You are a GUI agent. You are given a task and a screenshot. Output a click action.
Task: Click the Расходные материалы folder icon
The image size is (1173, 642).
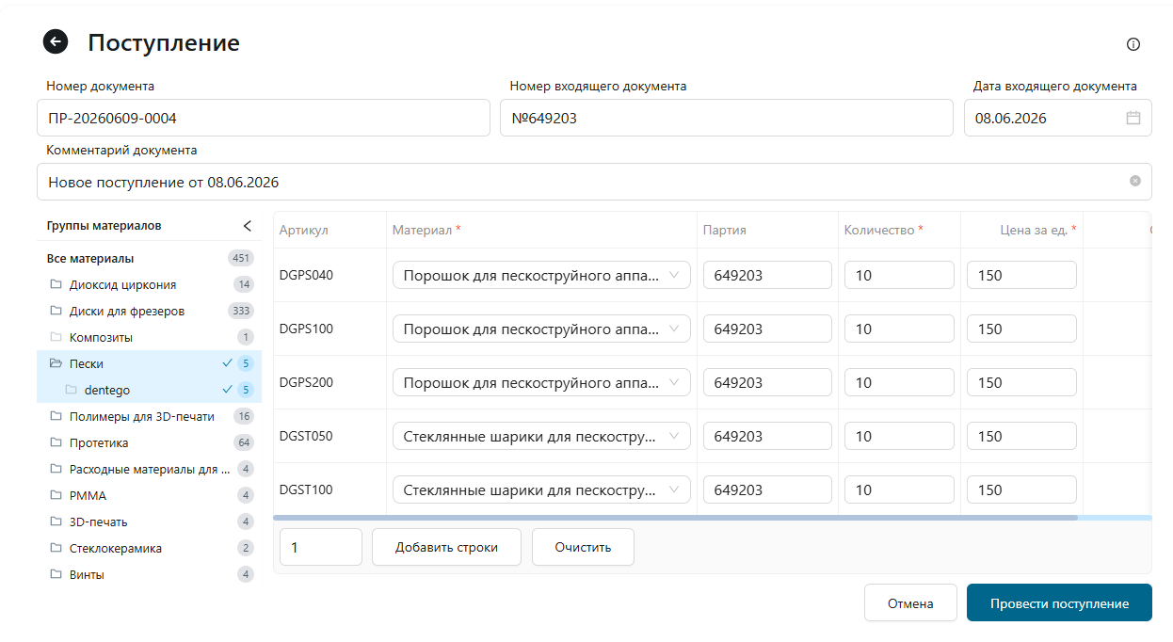pyautogui.click(x=55, y=469)
